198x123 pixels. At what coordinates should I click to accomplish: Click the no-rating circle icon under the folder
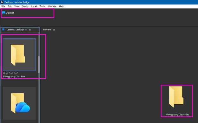[x=4, y=73]
